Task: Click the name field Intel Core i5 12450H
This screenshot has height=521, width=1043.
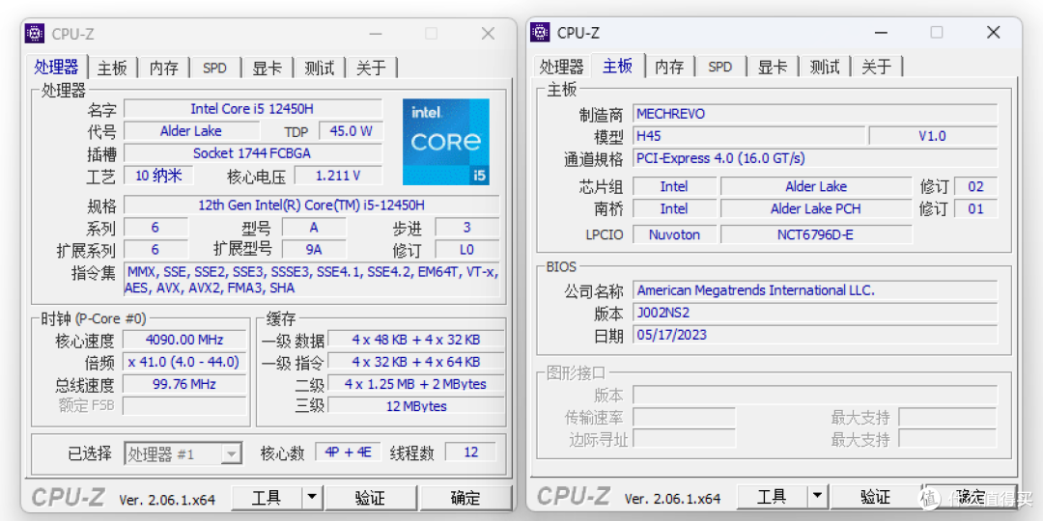Action: point(253,109)
